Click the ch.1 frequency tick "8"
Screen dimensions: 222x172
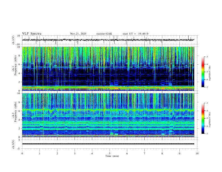click(x=19, y=56)
